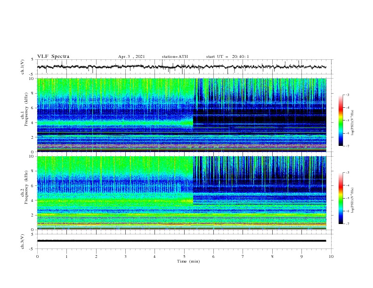The width and height of the screenshot is (373, 288).
Task: Click the 'Apr. 3 , 2021' date label
Action: coord(131,56)
